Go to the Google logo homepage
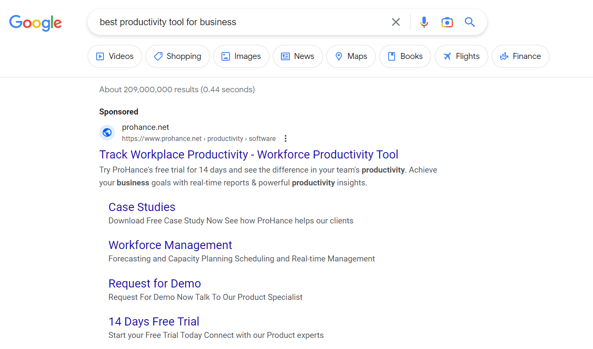Image resolution: width=593 pixels, height=349 pixels. pyautogui.click(x=35, y=23)
